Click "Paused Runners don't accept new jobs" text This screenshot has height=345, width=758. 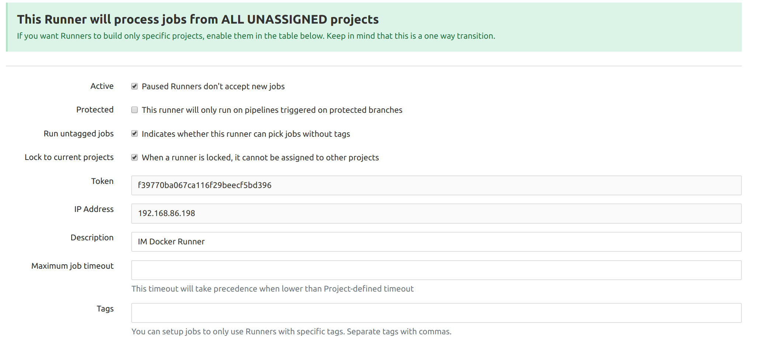pos(213,87)
